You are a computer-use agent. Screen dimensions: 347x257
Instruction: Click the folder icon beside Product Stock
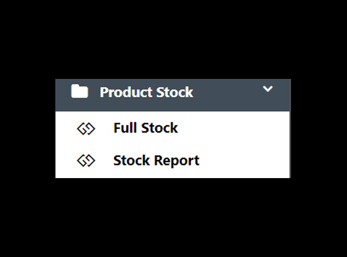pyautogui.click(x=80, y=91)
